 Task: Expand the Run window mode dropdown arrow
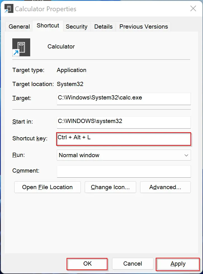coord(186,155)
